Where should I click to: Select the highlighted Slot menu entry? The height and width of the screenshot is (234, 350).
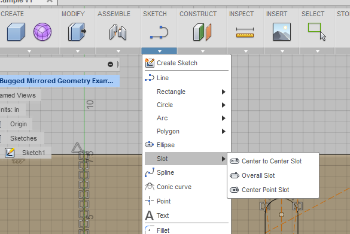(x=185, y=159)
